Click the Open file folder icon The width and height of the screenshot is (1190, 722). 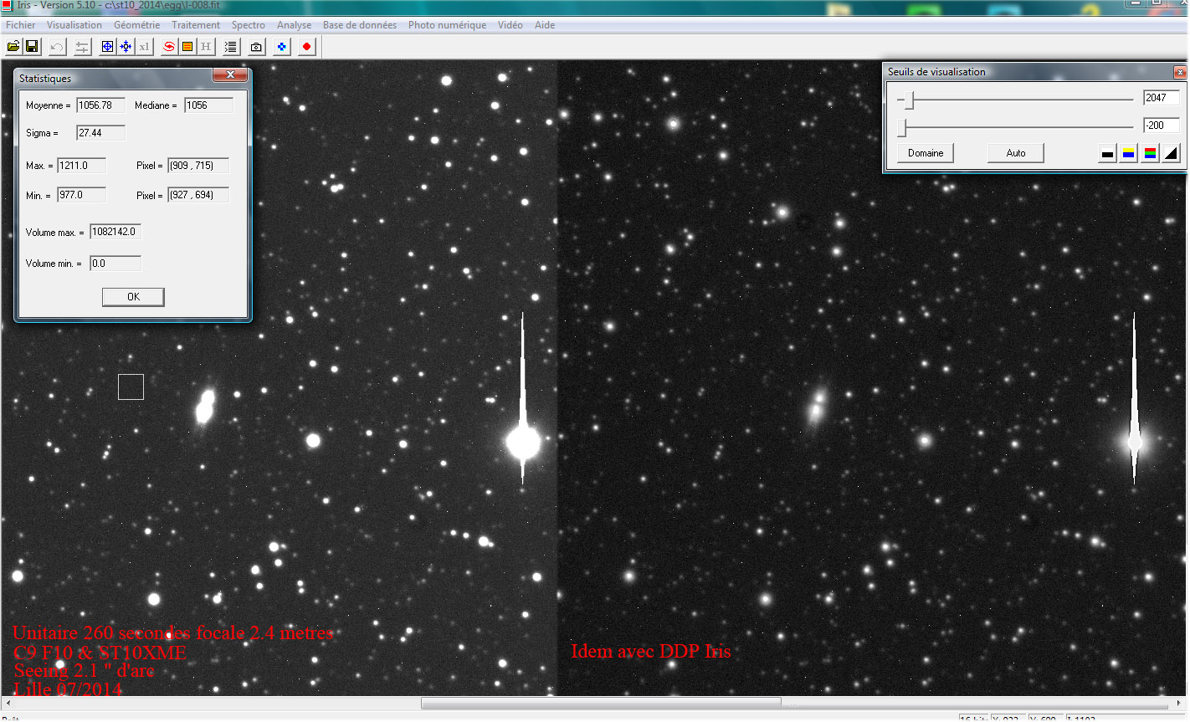tap(13, 47)
